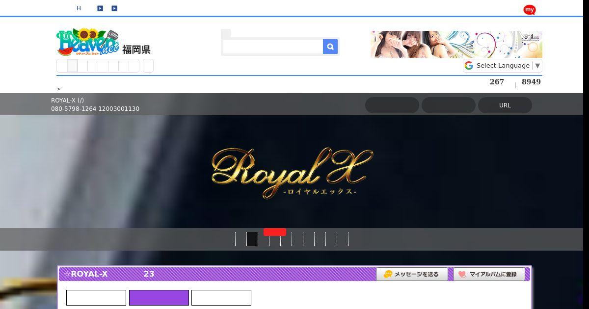The image size is (589, 309).
Task: Click メッセージを送る button
Action: click(412, 274)
